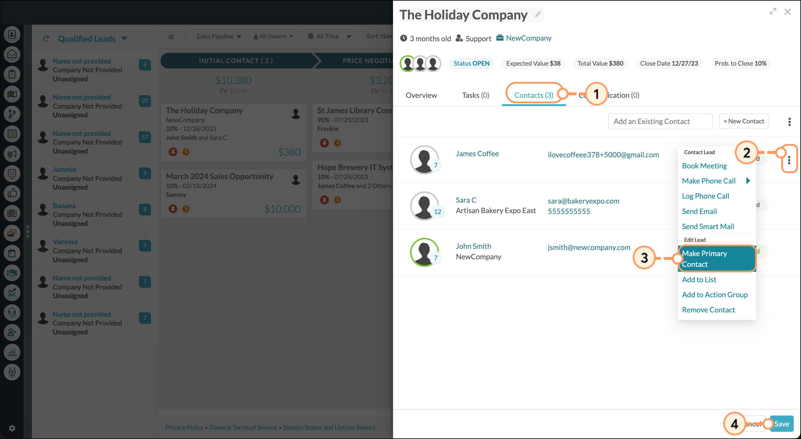The width and height of the screenshot is (801, 439).
Task: Open the workflow branch sidebar icon
Action: point(12,114)
